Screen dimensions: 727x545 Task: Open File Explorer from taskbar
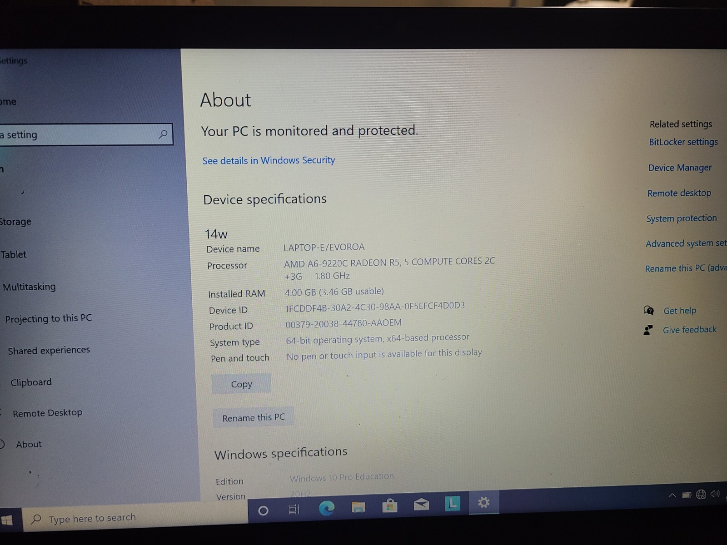click(x=358, y=506)
